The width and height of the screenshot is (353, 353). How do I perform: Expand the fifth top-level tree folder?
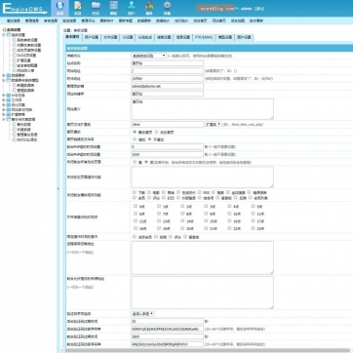pyautogui.click(x=4, y=100)
